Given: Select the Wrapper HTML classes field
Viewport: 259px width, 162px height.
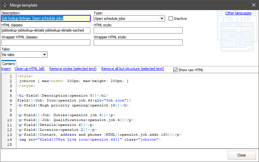Looking at the screenshot, I should [x=46, y=42].
